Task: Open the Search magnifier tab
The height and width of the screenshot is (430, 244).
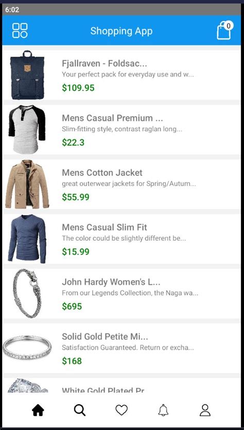Action: coord(80,410)
